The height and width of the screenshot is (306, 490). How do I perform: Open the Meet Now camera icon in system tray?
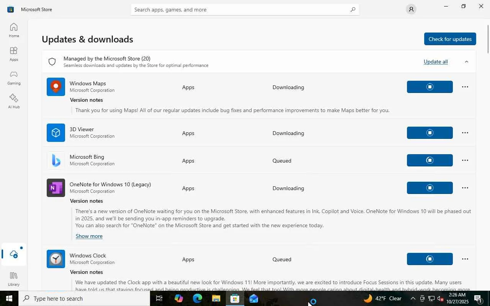422,298
